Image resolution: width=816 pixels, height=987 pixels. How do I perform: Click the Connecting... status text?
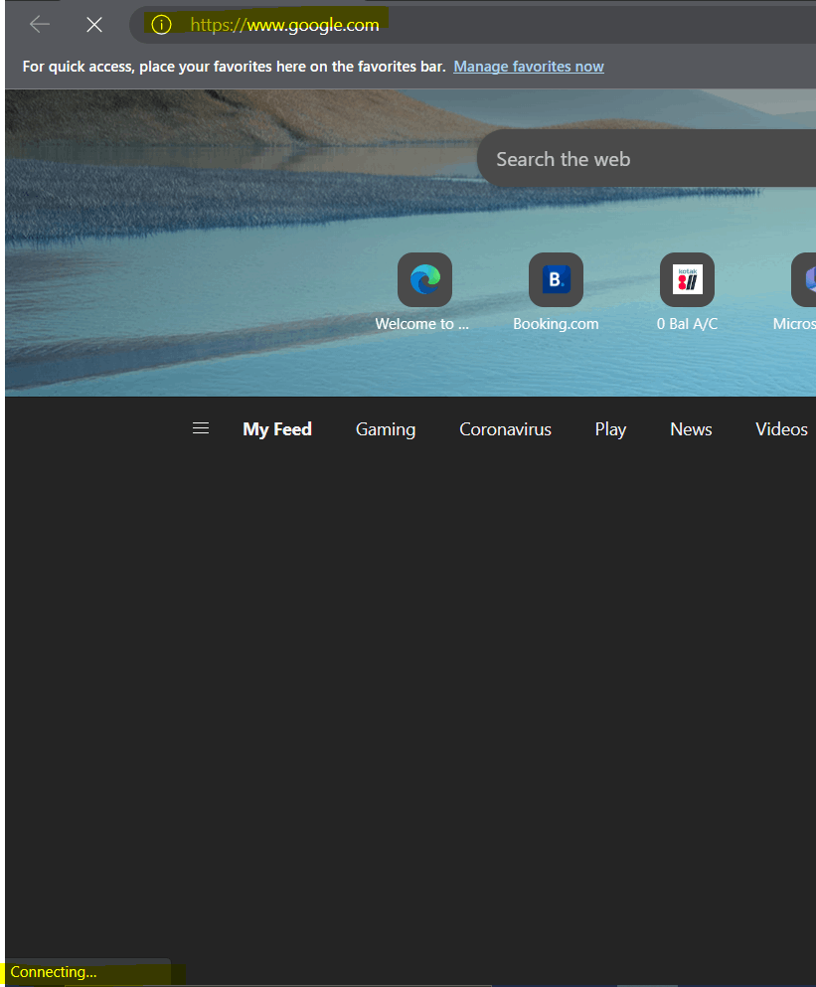54,972
